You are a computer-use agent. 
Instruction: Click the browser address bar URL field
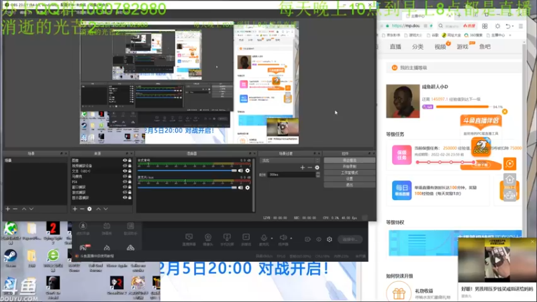[406, 26]
